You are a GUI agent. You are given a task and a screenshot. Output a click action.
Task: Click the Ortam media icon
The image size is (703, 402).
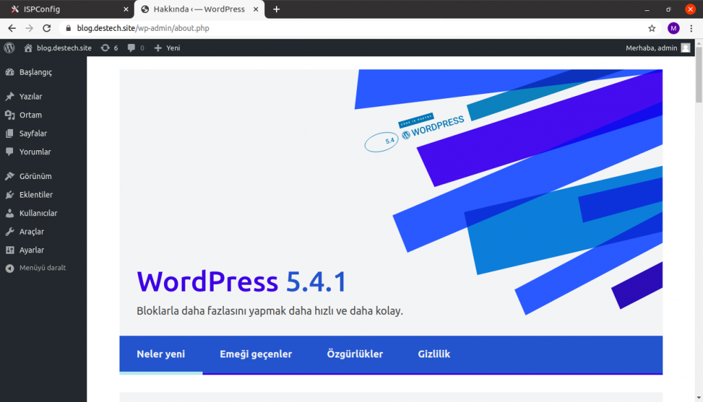[10, 115]
